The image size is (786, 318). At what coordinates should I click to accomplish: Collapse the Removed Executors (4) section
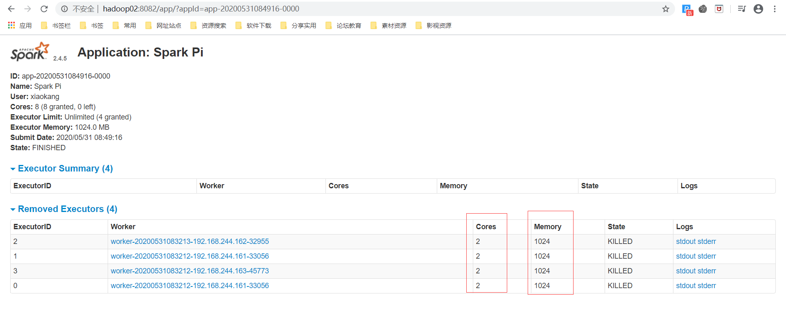64,209
